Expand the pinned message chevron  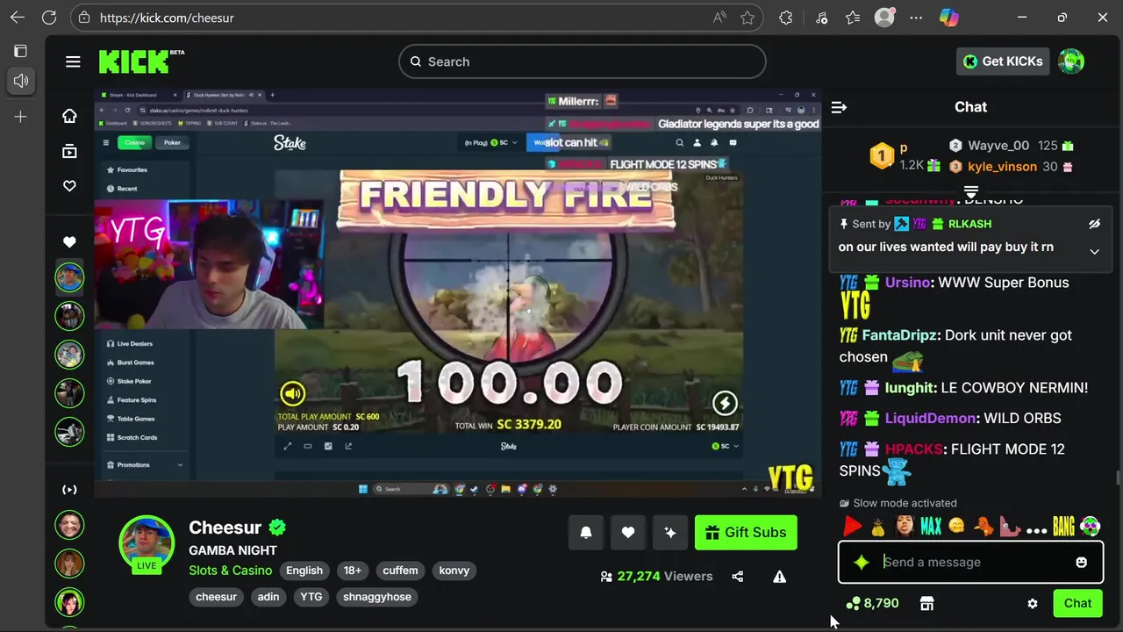coord(1094,251)
